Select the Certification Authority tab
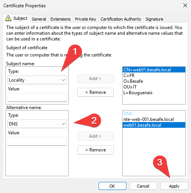The image size is (191, 193). (x=121, y=19)
